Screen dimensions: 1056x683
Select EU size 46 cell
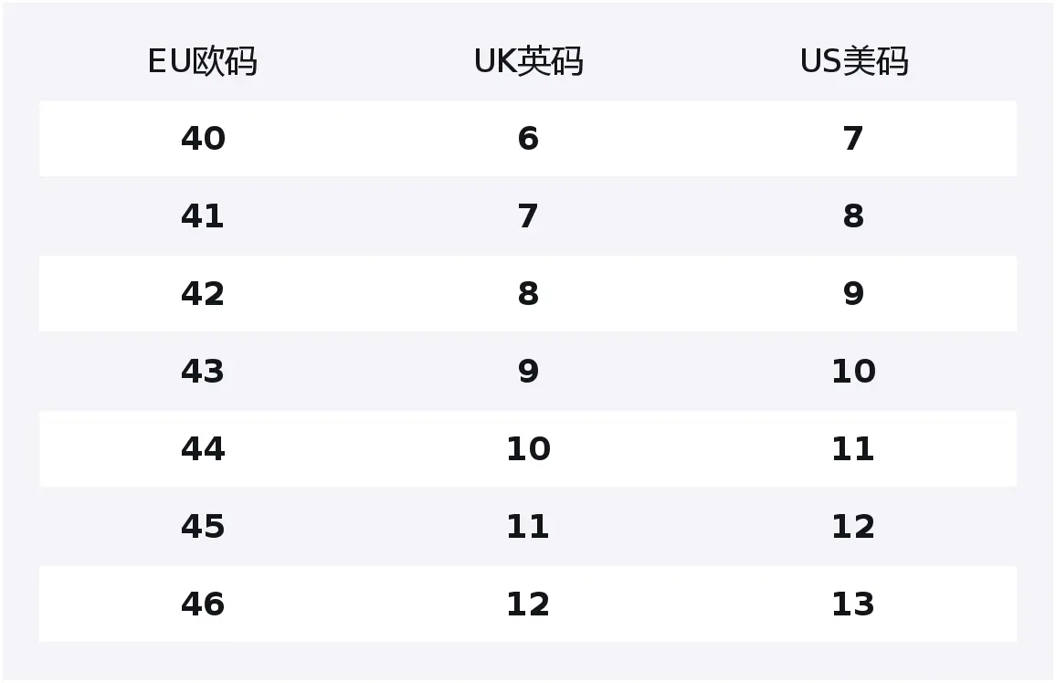(203, 604)
